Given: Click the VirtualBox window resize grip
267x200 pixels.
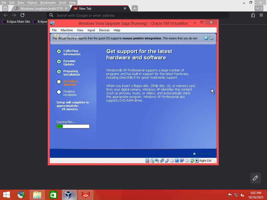Looking at the screenshot, I should (x=215, y=161).
